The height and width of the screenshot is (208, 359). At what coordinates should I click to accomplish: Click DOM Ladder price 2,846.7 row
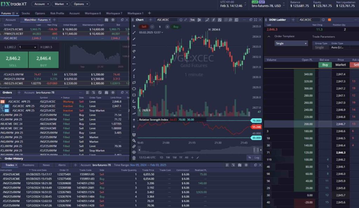[x=311, y=124]
